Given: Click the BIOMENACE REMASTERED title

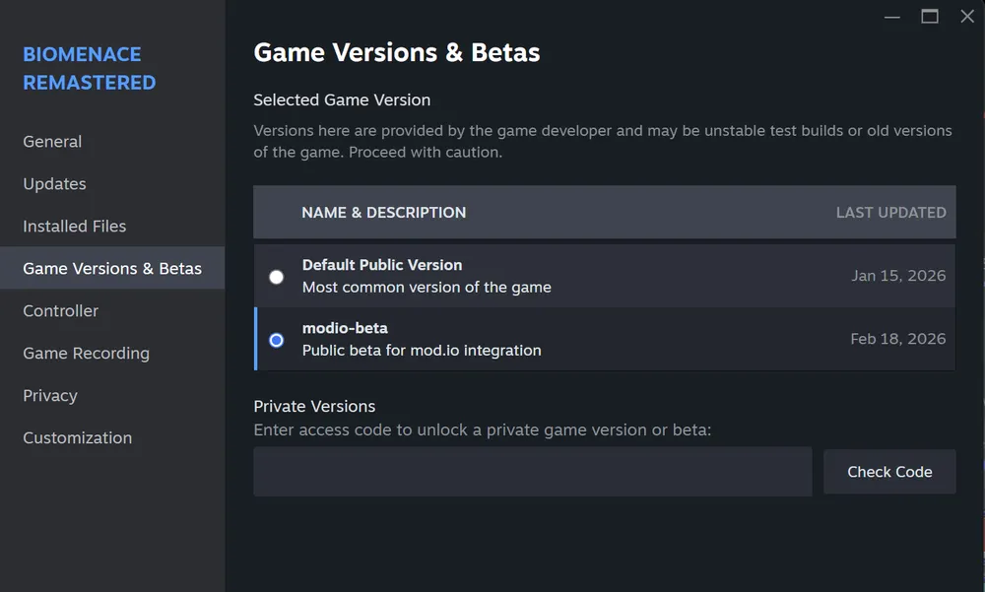Looking at the screenshot, I should [90, 68].
